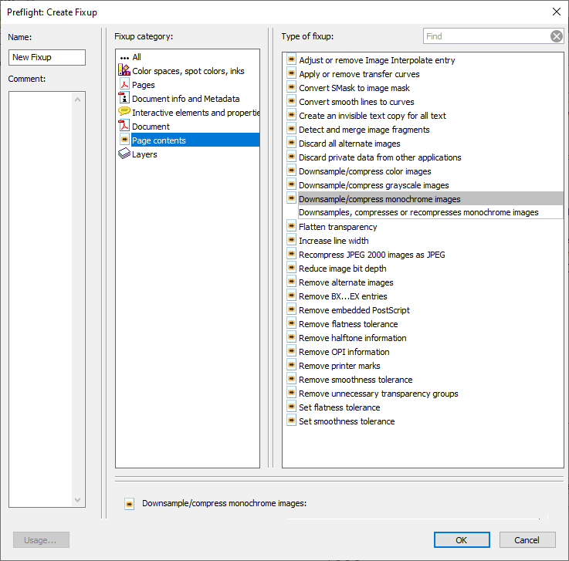Select Reduce image bit depth fixup
The image size is (569, 561).
(x=343, y=269)
